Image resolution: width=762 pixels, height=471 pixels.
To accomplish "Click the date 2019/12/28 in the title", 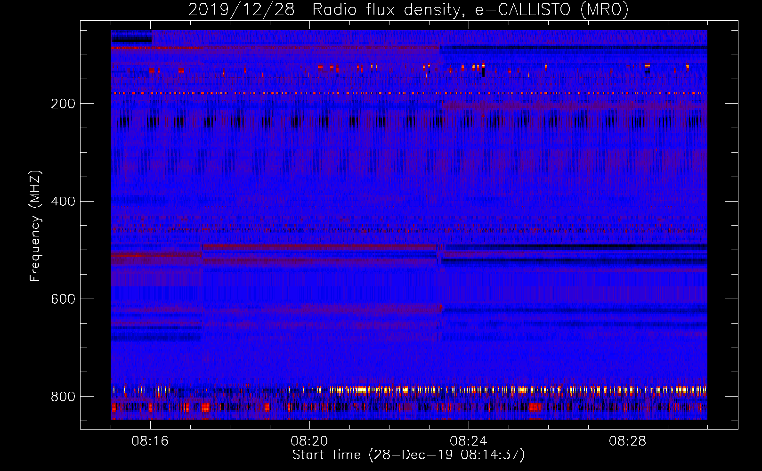I will pos(241,10).
